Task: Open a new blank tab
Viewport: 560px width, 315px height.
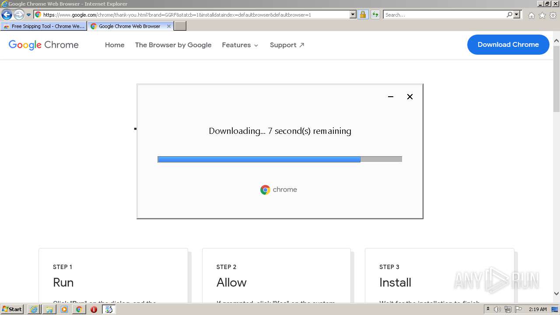Action: [180, 26]
